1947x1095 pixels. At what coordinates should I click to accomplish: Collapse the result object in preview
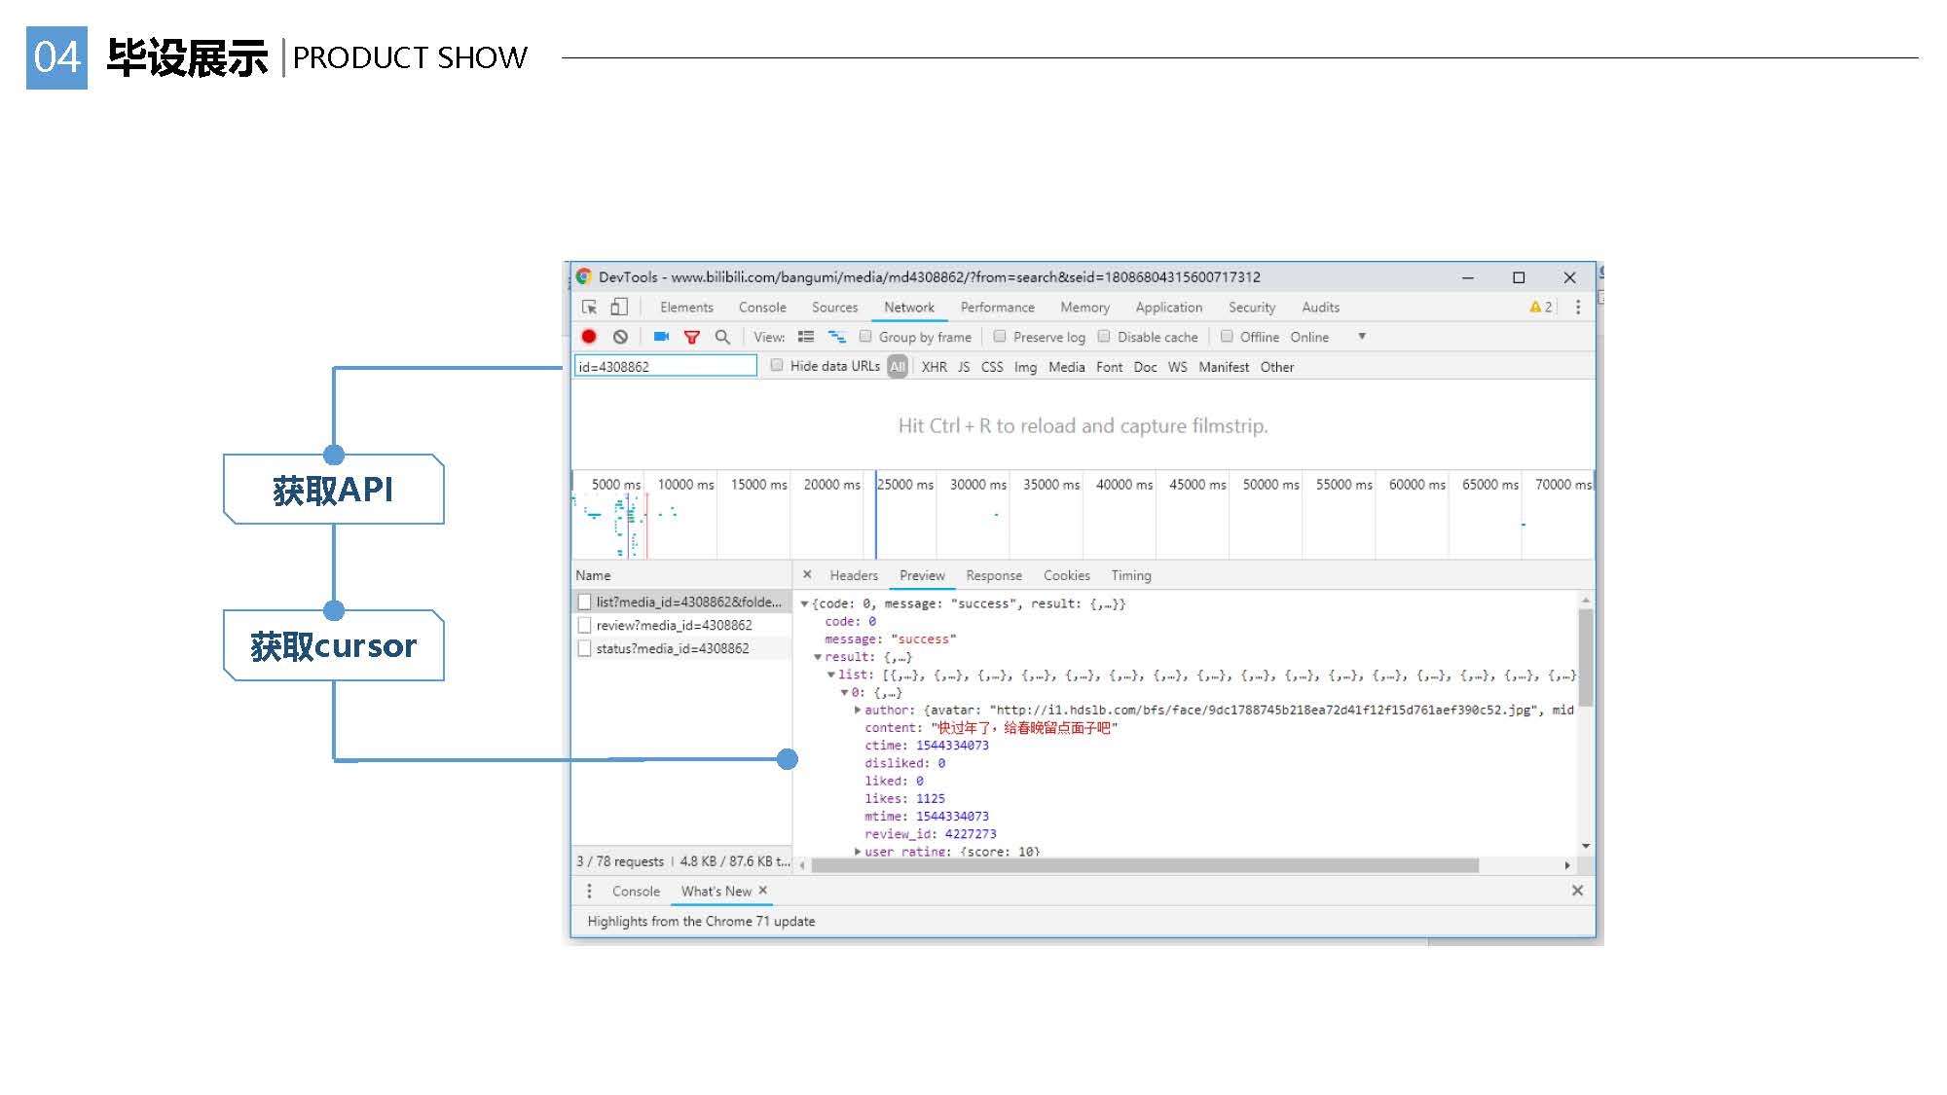818,657
